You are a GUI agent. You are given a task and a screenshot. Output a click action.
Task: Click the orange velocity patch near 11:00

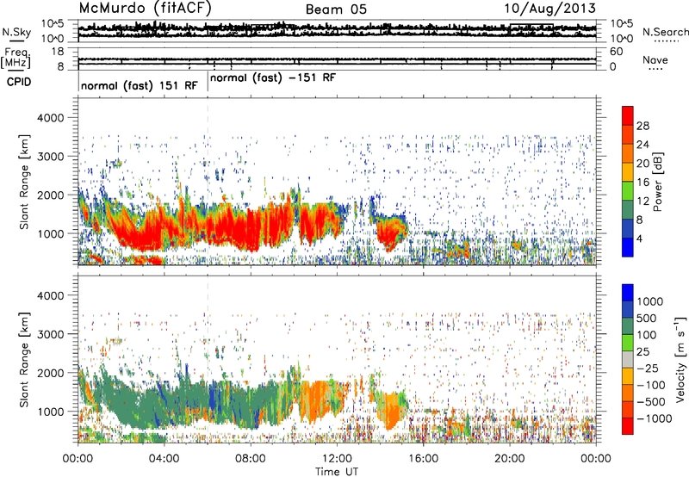click(x=315, y=402)
